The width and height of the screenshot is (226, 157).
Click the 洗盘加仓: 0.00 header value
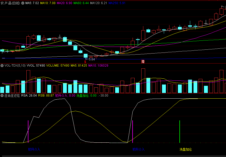[86, 96]
